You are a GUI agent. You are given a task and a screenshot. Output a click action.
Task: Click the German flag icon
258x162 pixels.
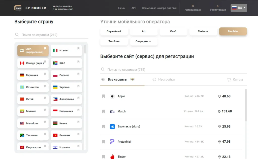point(22,75)
